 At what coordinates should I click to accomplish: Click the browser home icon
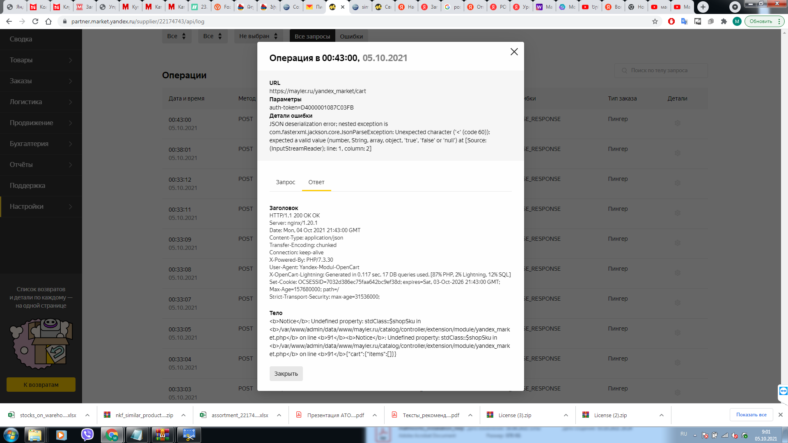(48, 21)
